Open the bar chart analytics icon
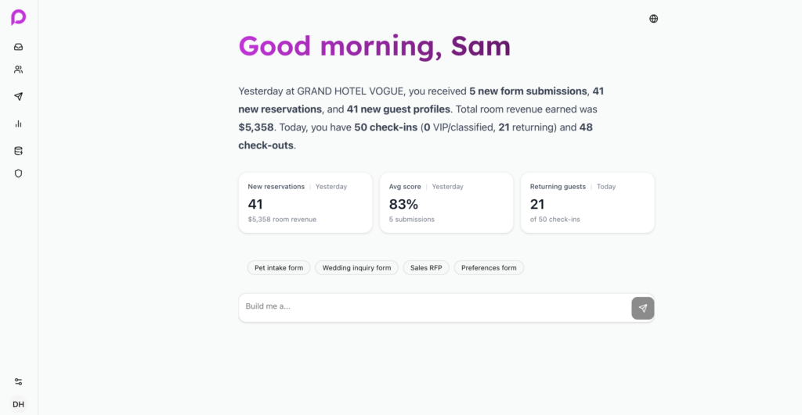The image size is (802, 415). click(x=19, y=123)
